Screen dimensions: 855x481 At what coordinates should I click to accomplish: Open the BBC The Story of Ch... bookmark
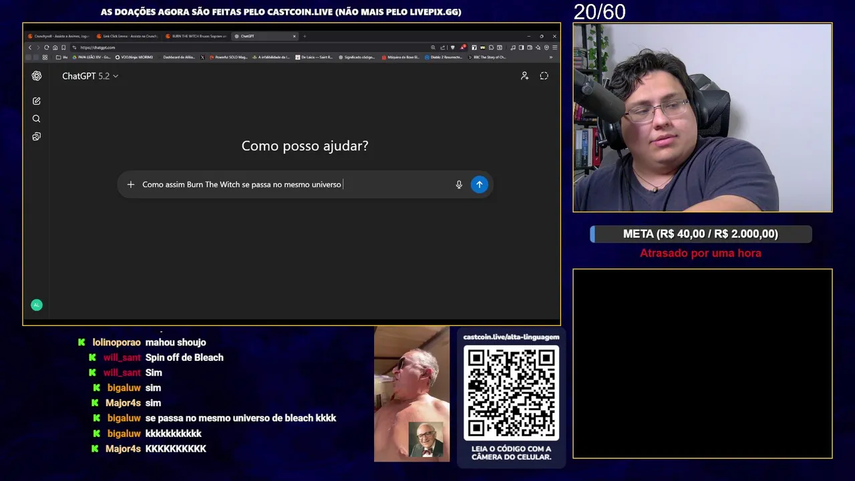click(x=486, y=57)
